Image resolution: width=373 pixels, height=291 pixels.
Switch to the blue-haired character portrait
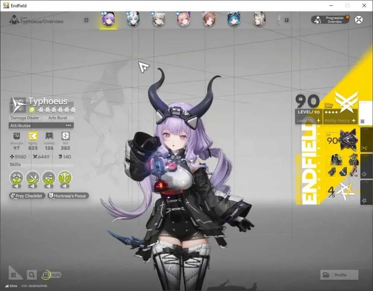(x=233, y=19)
